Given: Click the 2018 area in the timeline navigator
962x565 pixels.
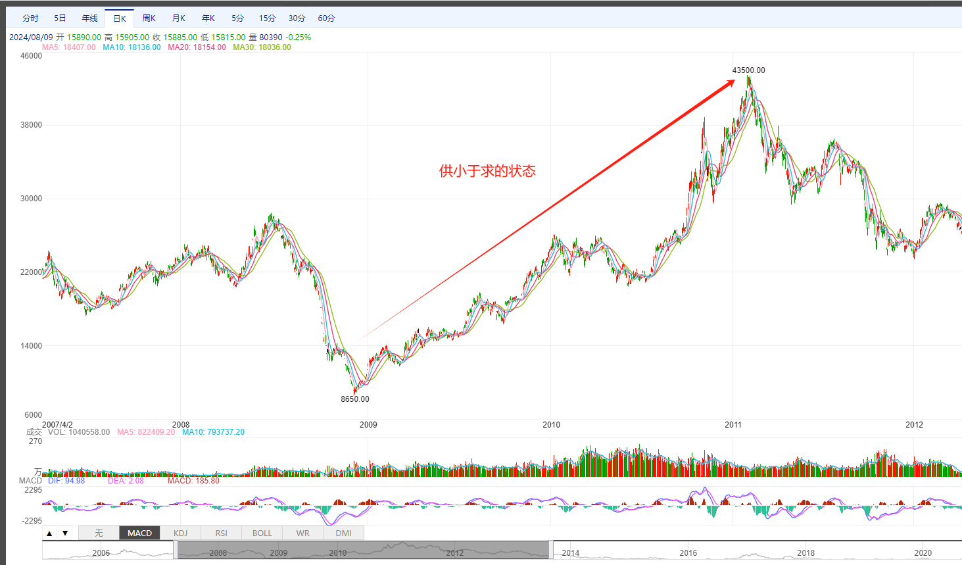Looking at the screenshot, I should click(x=806, y=551).
